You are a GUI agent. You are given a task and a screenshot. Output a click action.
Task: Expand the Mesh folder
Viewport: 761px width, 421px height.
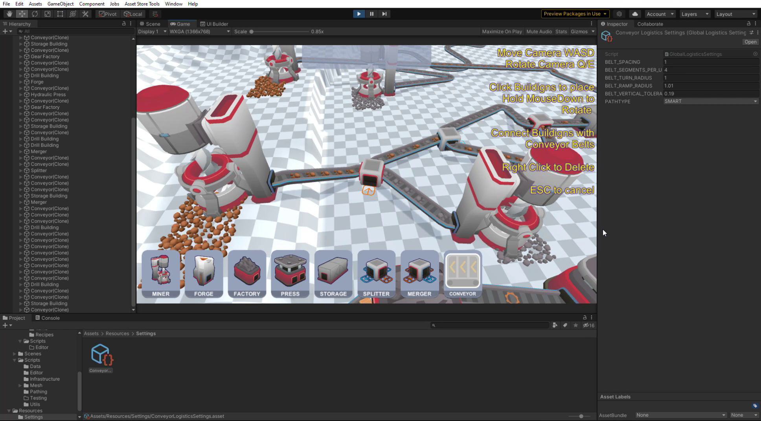(20, 385)
